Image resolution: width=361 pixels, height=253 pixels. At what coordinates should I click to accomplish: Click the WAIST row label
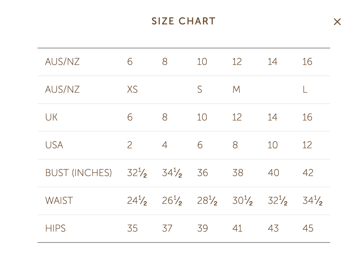59,200
